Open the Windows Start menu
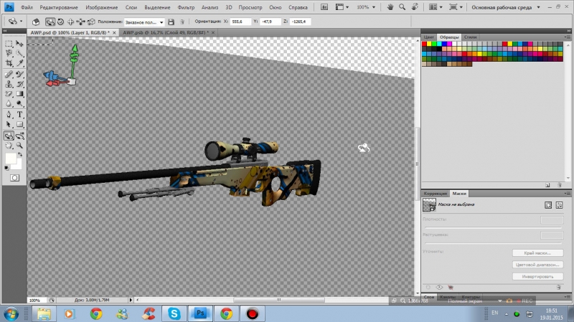The image size is (574, 322). point(11,314)
